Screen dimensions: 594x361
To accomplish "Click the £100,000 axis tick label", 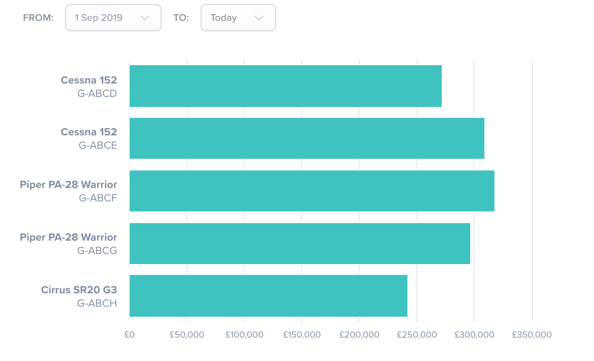I will coord(244,335).
